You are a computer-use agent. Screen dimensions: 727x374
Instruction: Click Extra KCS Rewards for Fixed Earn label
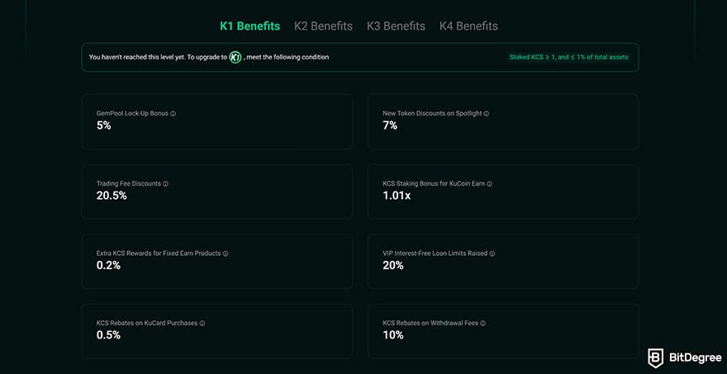(x=159, y=253)
